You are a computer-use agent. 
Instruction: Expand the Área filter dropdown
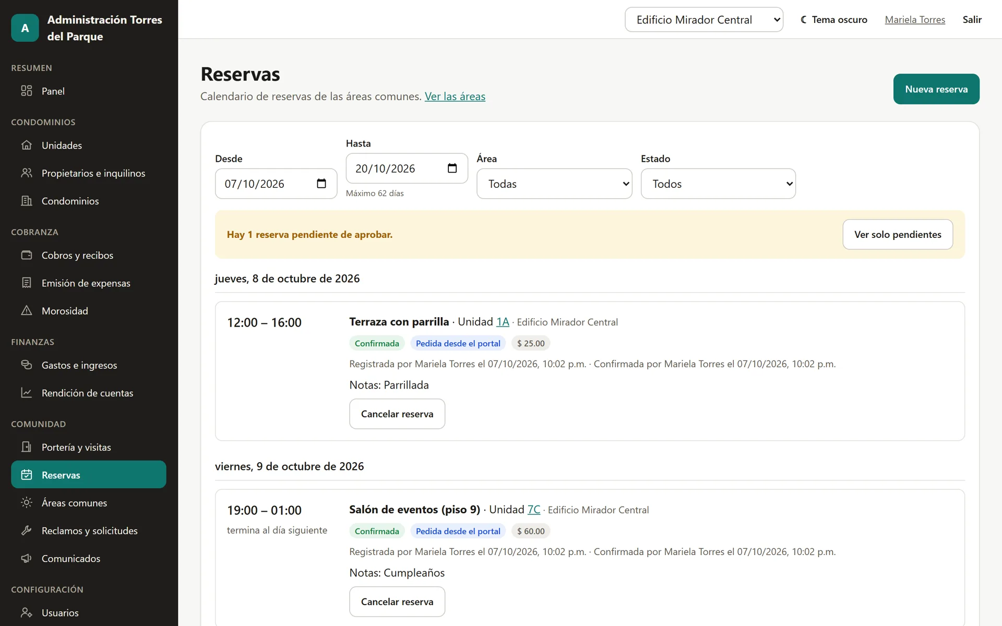pos(554,184)
